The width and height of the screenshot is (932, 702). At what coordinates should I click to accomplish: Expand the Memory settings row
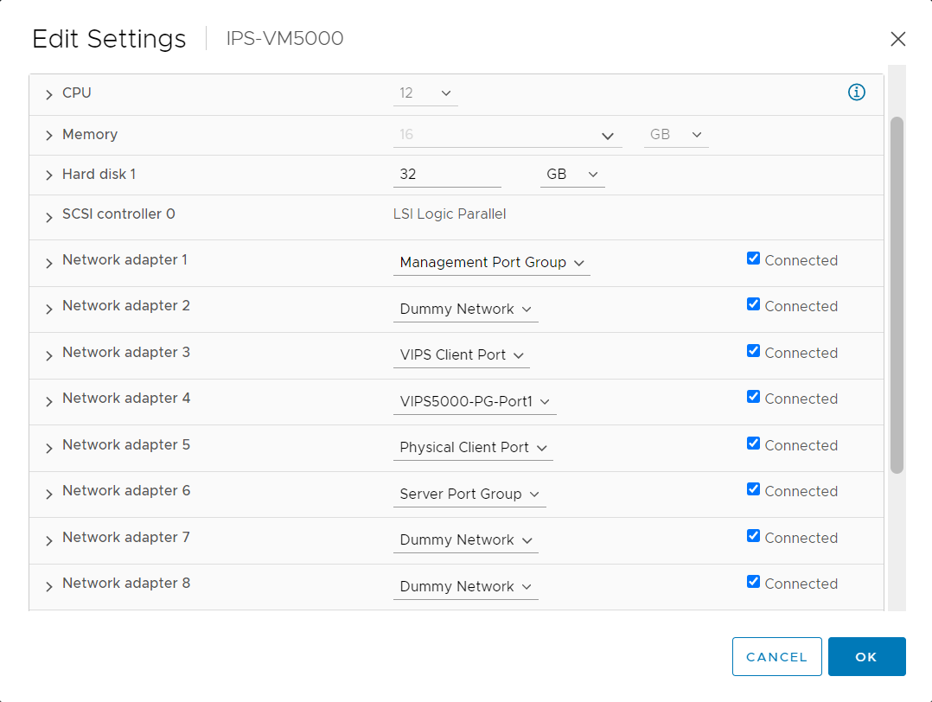[x=48, y=136]
